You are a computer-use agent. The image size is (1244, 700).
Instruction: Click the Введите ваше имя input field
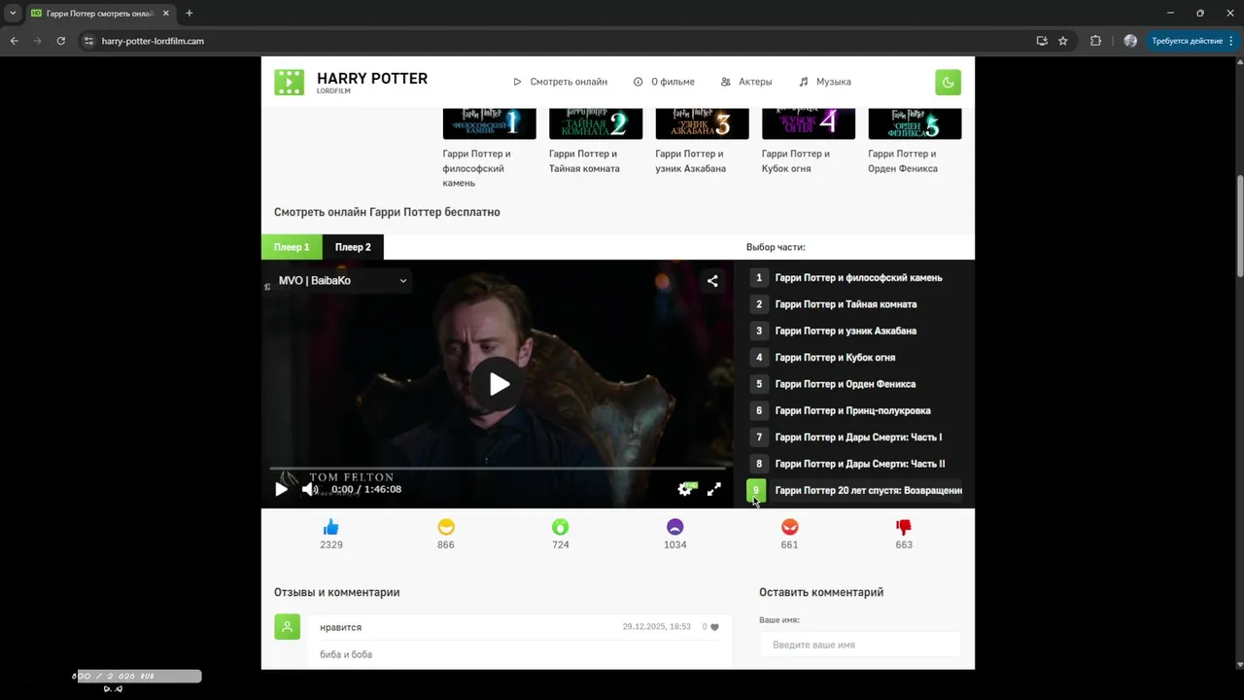(x=860, y=645)
